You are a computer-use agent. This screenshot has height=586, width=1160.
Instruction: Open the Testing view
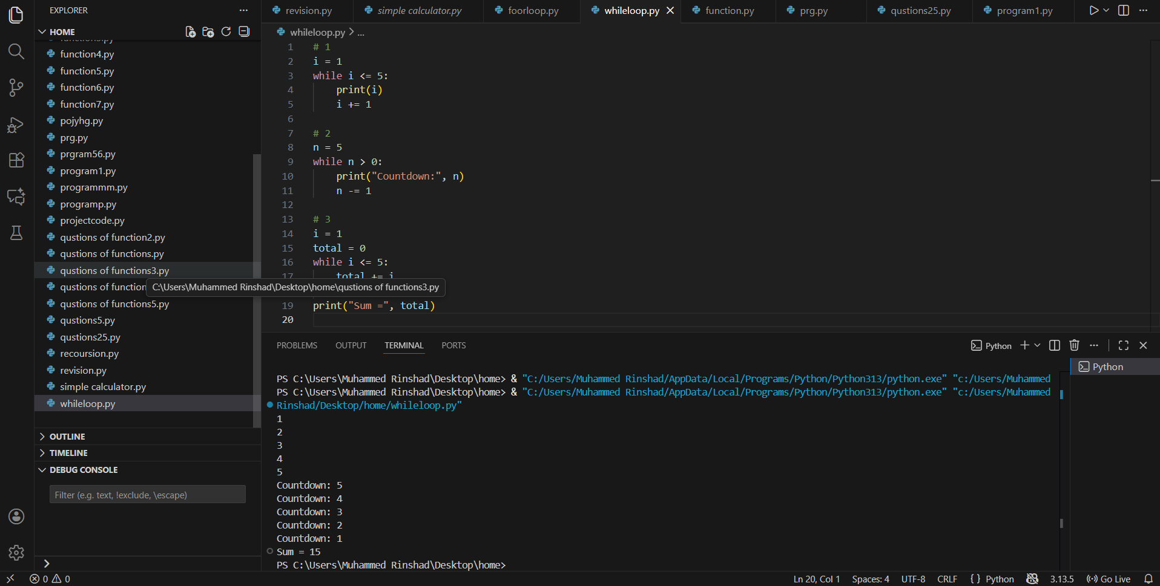click(x=16, y=233)
